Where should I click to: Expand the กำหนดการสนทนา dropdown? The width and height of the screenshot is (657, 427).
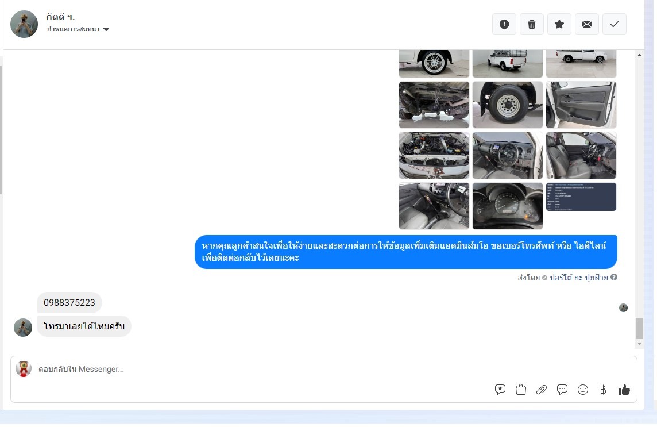pyautogui.click(x=78, y=29)
